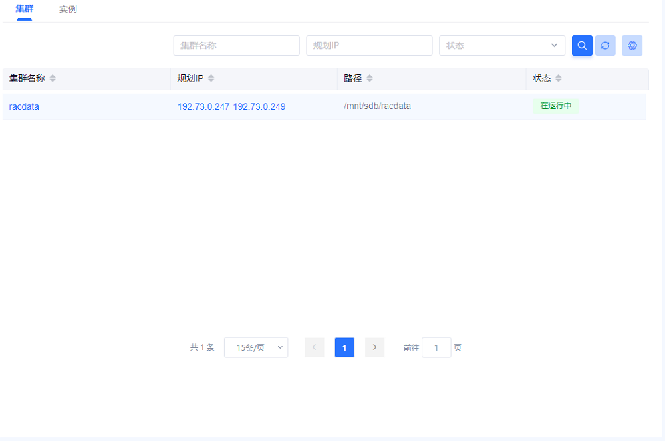Open the column settings gear icon
This screenshot has height=441, width=665.
coord(632,46)
